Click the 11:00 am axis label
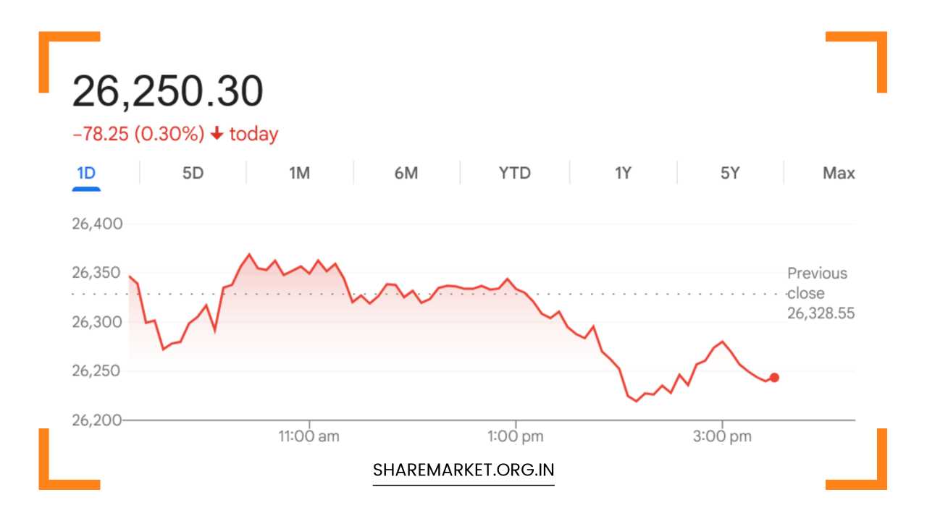927x521 pixels. click(309, 436)
